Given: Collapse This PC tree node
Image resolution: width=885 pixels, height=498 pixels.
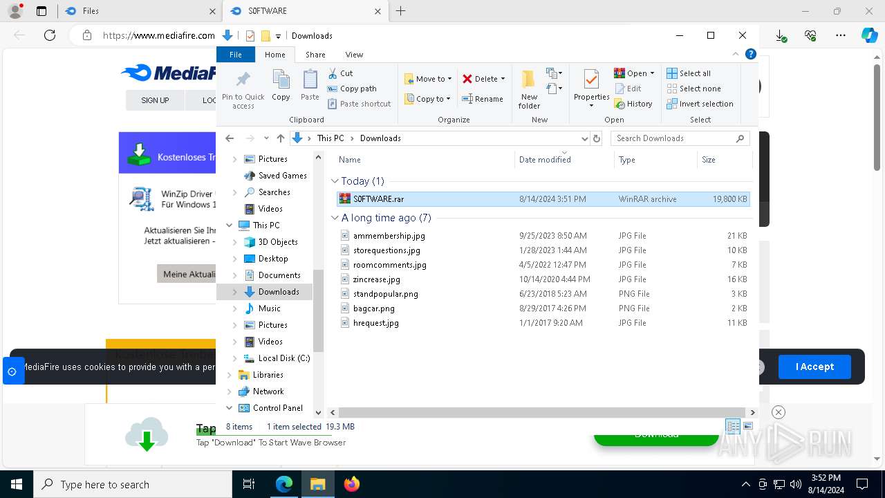Looking at the screenshot, I should click(x=230, y=225).
